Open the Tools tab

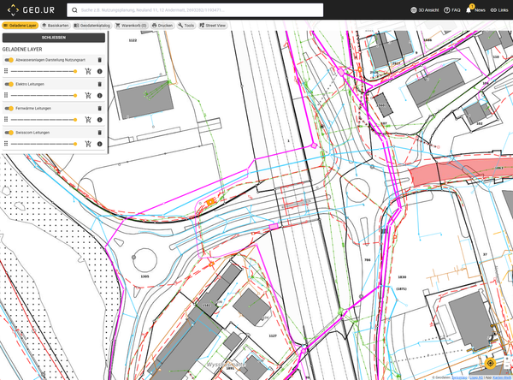click(186, 26)
